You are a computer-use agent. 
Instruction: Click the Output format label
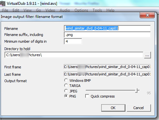[x=15, y=81]
